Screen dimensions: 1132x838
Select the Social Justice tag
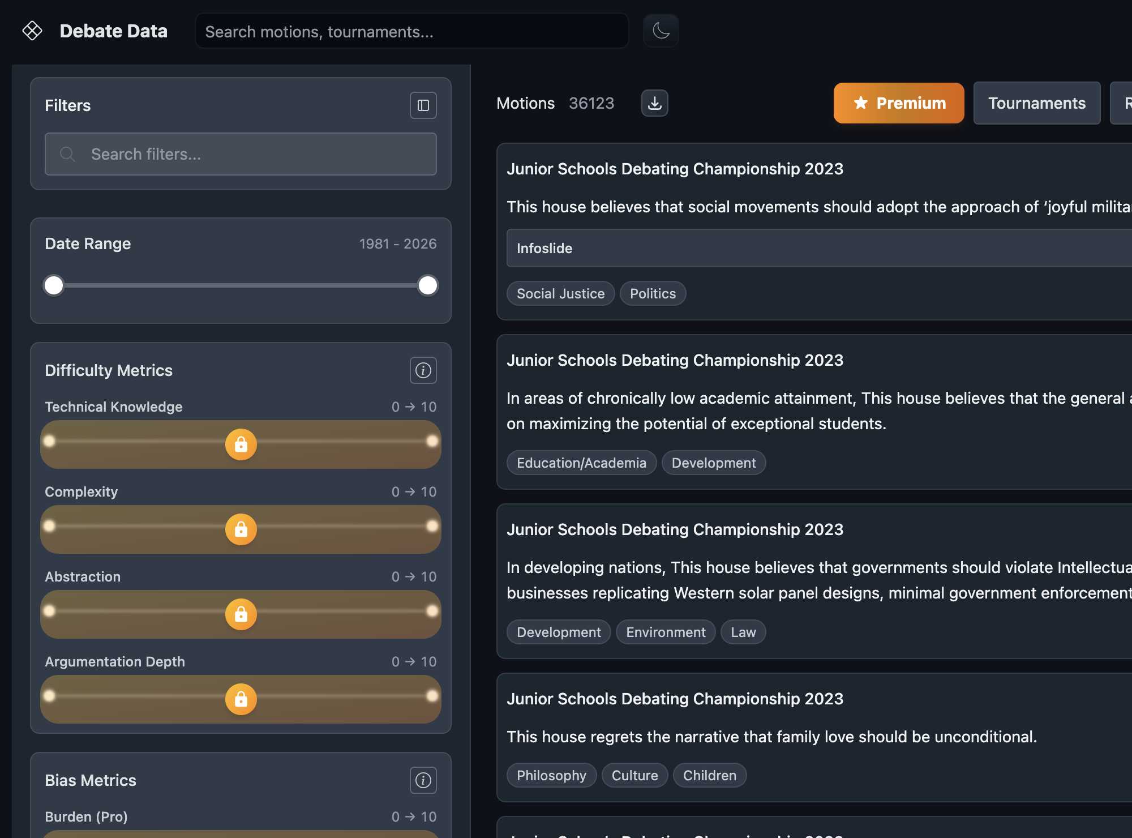[560, 293]
